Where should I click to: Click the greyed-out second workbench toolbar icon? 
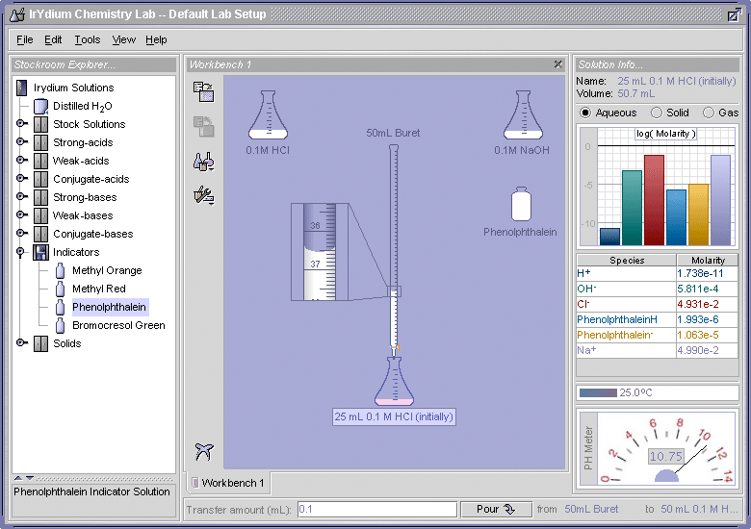(203, 127)
